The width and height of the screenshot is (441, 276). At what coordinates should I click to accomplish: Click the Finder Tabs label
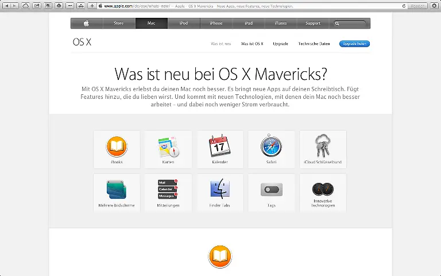[220, 205]
